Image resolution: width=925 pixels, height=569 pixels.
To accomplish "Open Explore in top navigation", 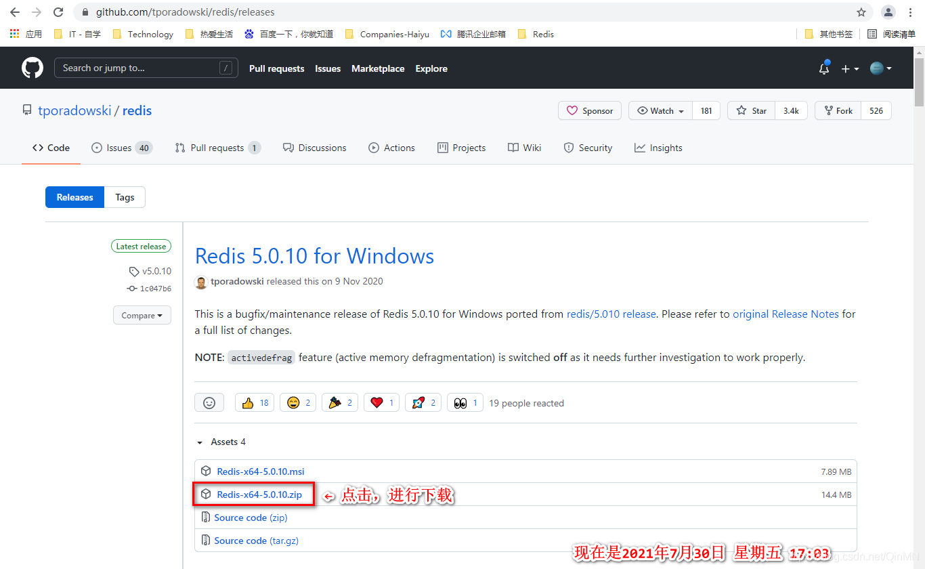I will 431,68.
